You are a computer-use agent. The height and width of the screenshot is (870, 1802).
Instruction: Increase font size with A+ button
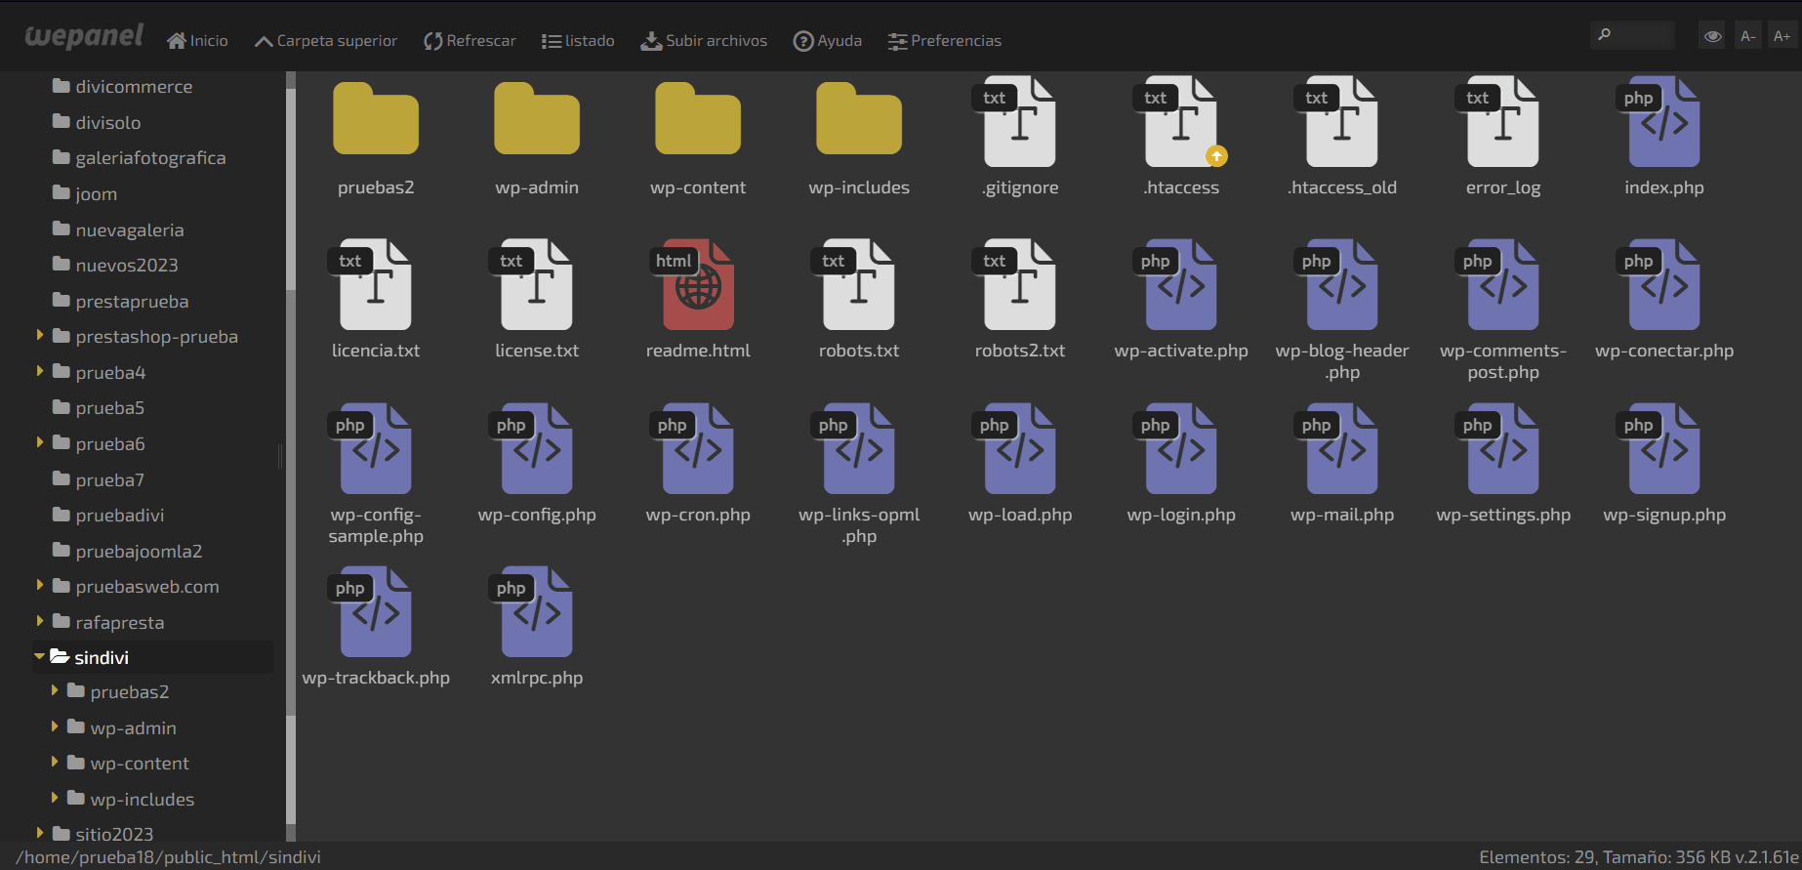pyautogui.click(x=1782, y=36)
